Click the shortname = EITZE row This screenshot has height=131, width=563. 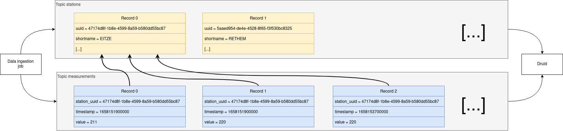coord(130,39)
